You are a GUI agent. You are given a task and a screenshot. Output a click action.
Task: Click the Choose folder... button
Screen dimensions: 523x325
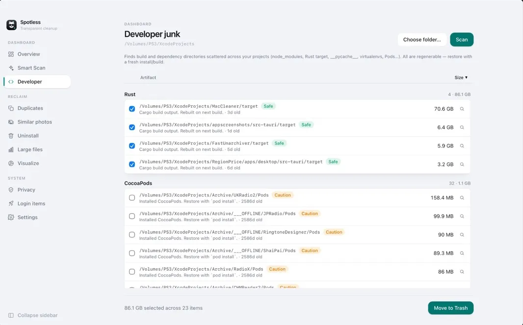[422, 40]
